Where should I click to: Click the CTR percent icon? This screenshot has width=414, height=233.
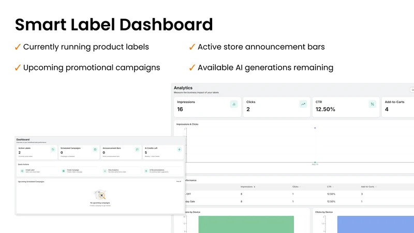pyautogui.click(x=372, y=104)
